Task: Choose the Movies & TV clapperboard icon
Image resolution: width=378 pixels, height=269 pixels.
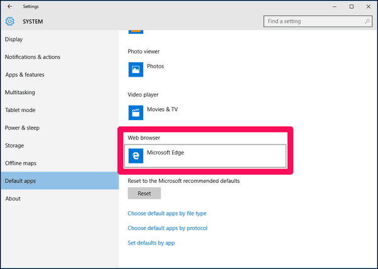Action: pyautogui.click(x=136, y=112)
